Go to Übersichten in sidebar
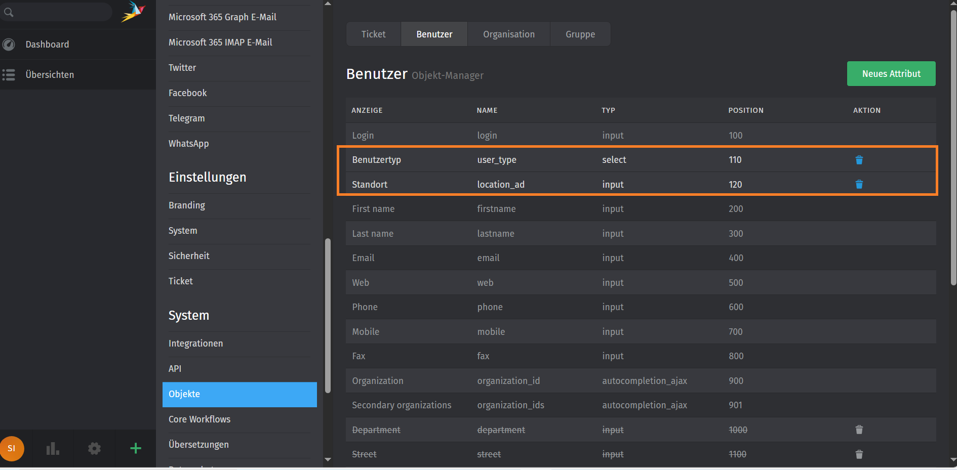 pos(50,75)
